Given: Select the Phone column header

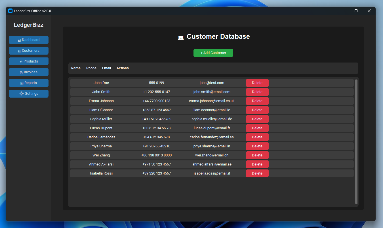Looking at the screenshot, I should pos(91,68).
